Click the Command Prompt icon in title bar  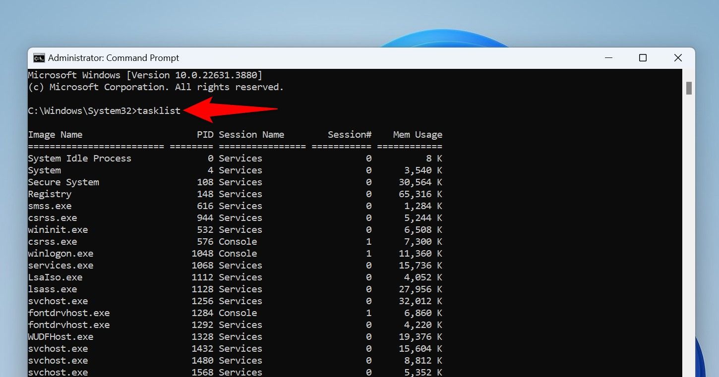(39, 58)
